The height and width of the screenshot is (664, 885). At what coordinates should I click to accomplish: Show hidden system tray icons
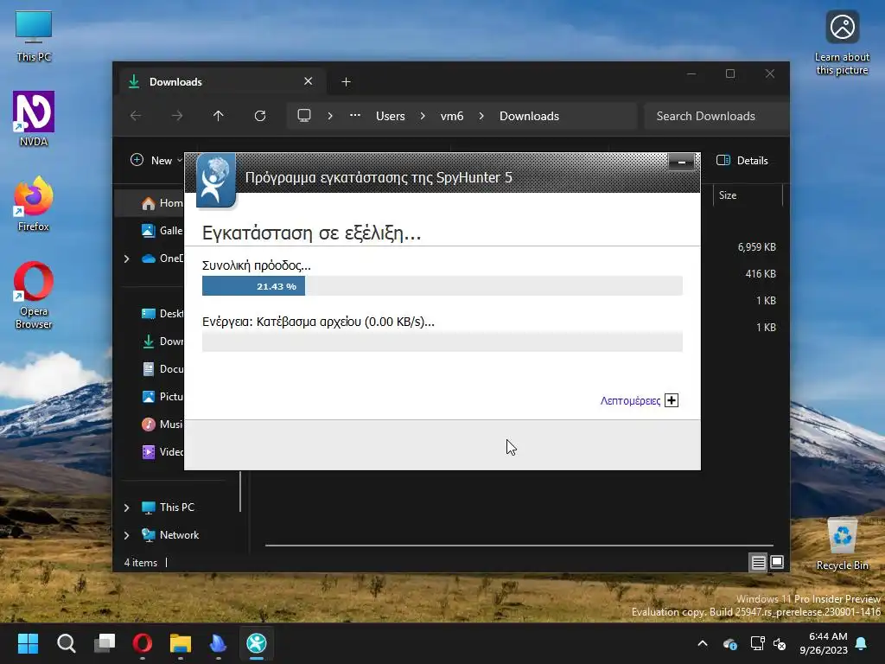click(x=703, y=643)
